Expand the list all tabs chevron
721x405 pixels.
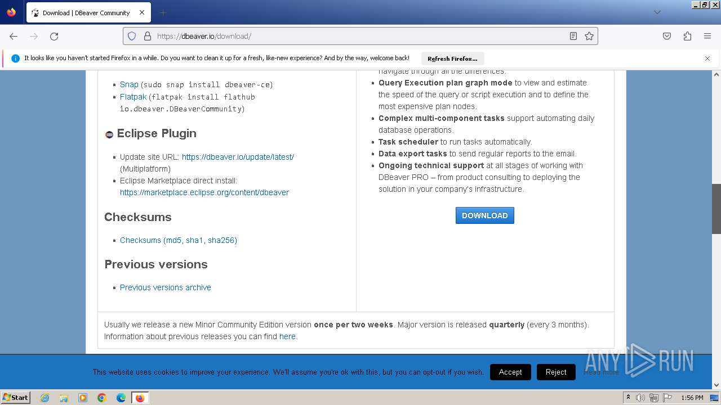657,12
